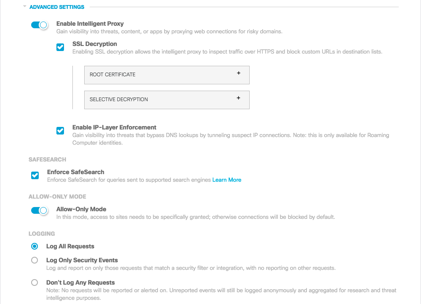421x304 pixels.
Task: Open the Selective Decryption panel
Action: [x=167, y=100]
